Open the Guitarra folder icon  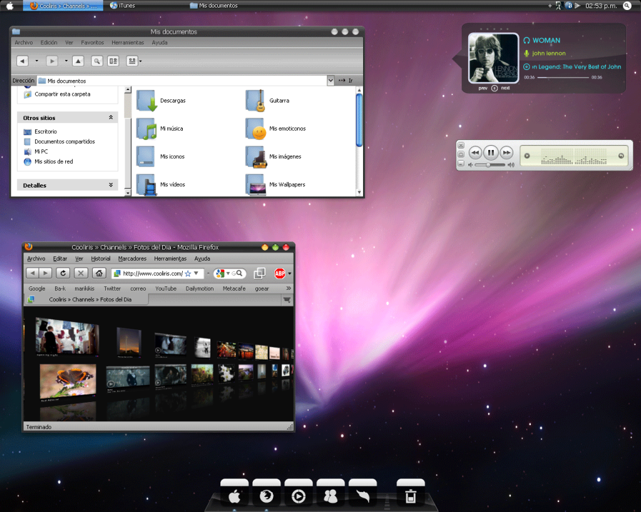[x=256, y=101]
